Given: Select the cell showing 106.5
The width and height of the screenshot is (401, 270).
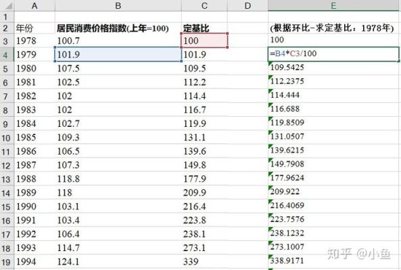Looking at the screenshot, I should coord(118,151).
